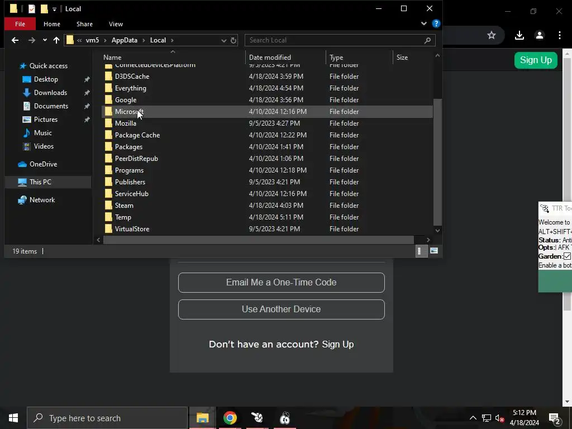
Task: Select the VirtualStore folder
Action: [132, 228]
